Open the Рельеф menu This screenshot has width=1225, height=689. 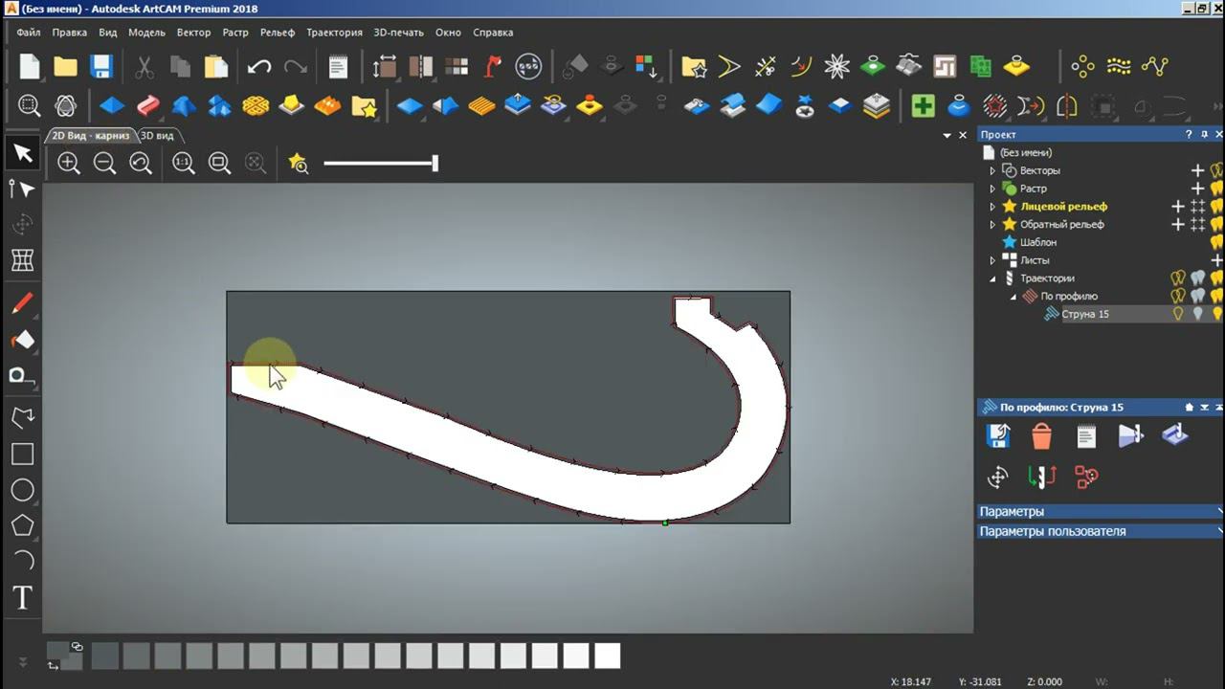click(x=278, y=33)
